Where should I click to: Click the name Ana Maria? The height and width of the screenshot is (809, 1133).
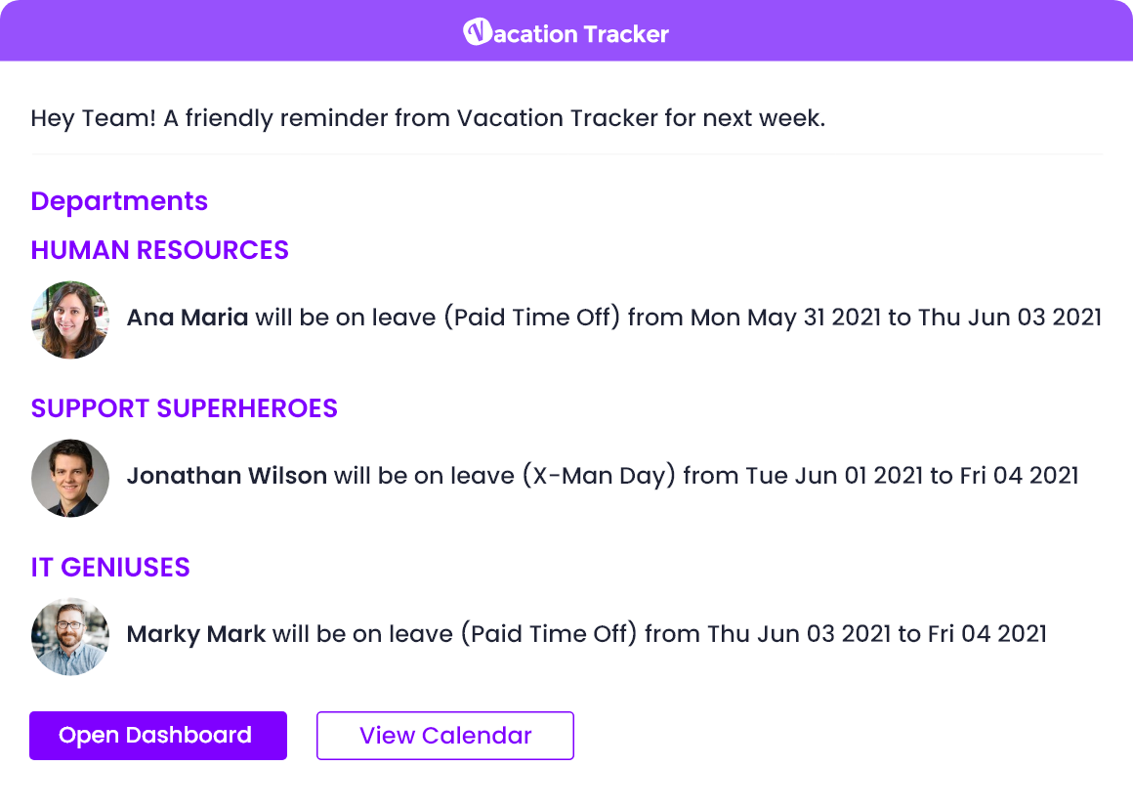pyautogui.click(x=188, y=318)
